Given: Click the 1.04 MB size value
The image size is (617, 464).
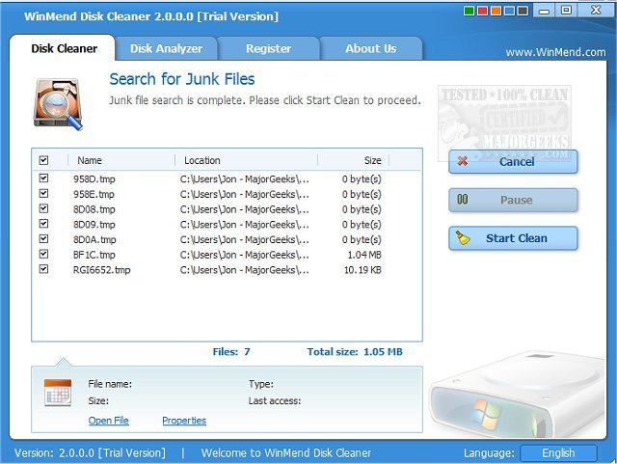Looking at the screenshot, I should click(364, 255).
